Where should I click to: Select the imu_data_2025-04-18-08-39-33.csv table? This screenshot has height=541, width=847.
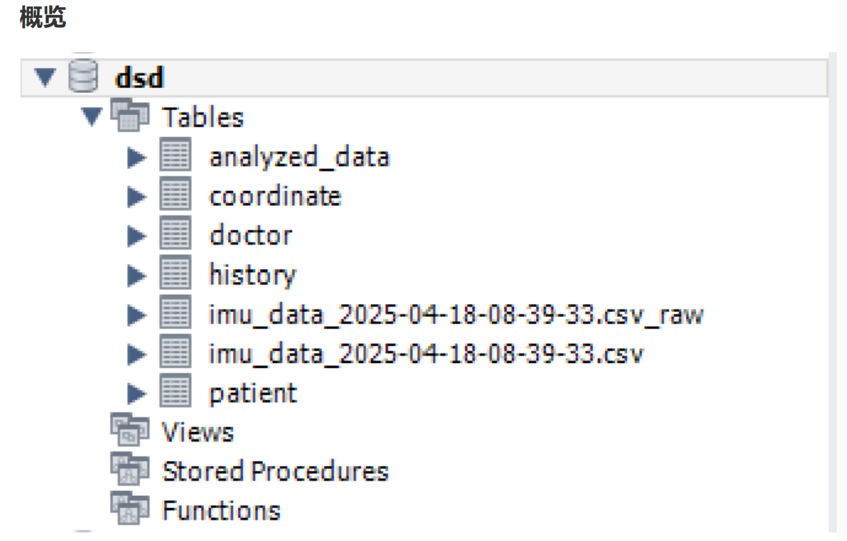(x=426, y=354)
